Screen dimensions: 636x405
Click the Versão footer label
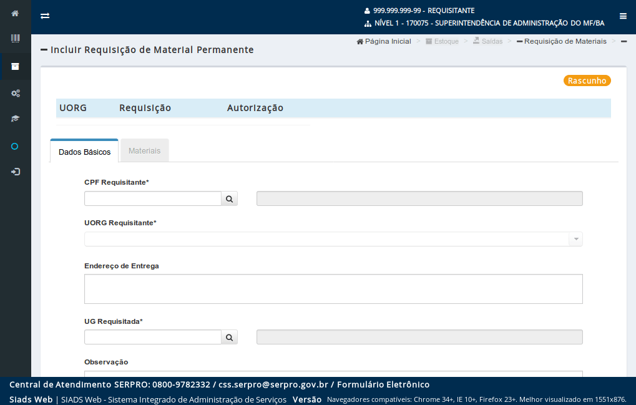(307, 399)
